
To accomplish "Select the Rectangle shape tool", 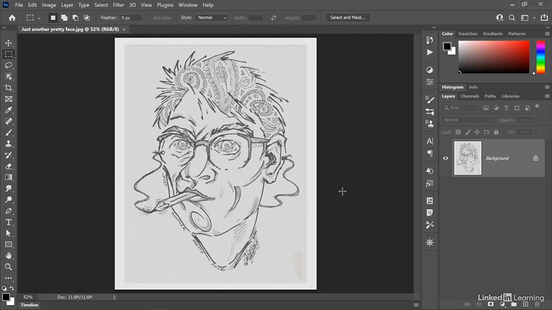I will click(9, 245).
